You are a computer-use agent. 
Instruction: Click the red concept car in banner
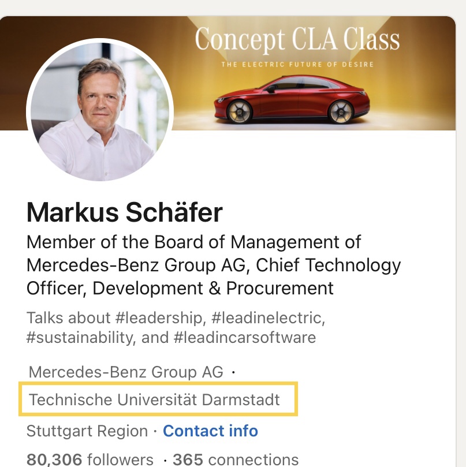coord(292,100)
